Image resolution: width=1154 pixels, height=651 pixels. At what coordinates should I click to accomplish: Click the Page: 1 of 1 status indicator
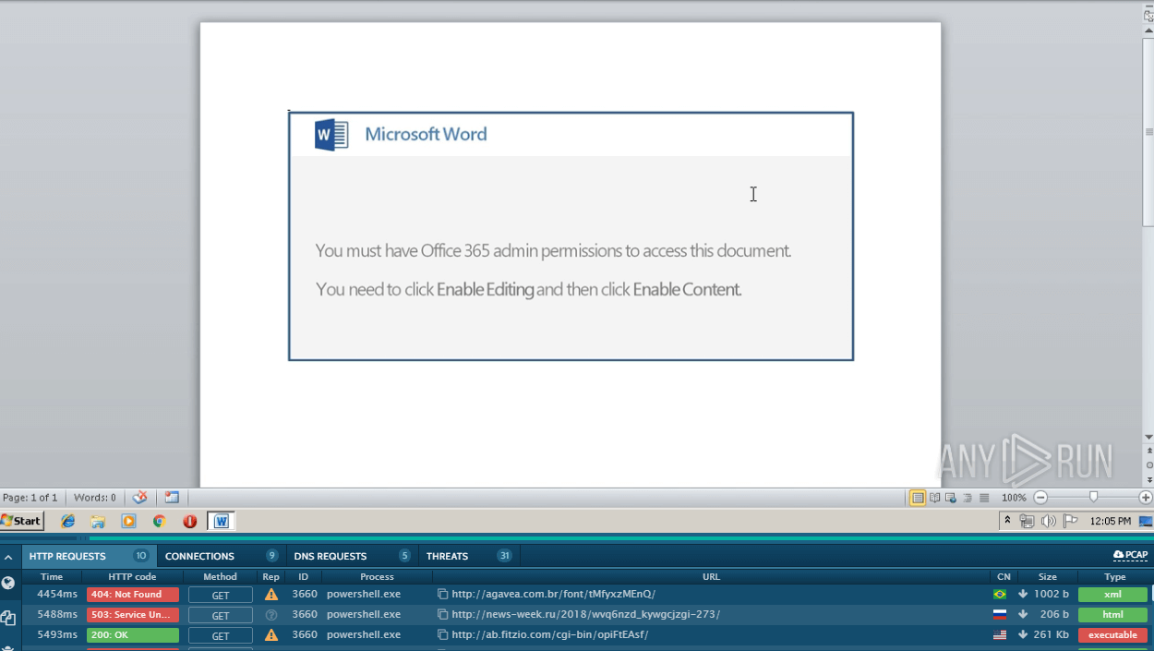[x=30, y=498]
